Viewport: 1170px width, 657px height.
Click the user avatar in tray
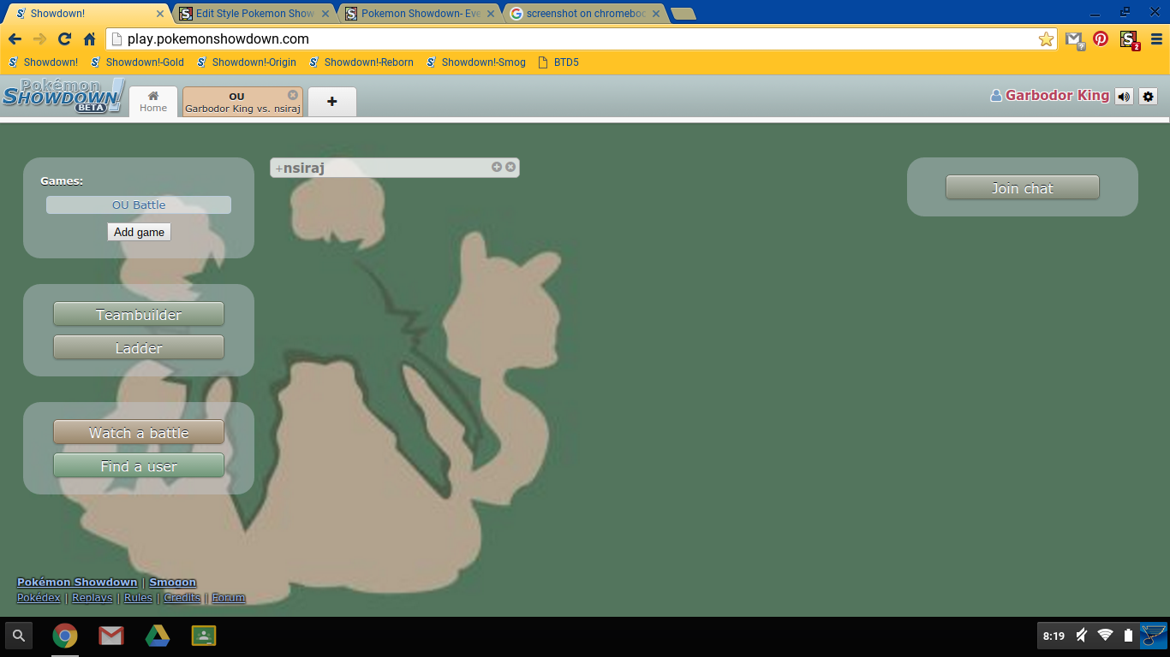(x=1154, y=636)
